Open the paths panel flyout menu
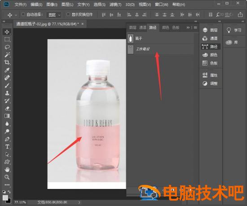 tap(195, 27)
